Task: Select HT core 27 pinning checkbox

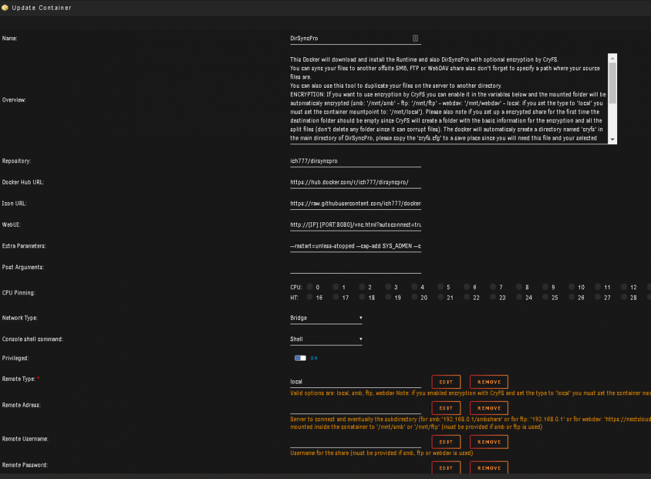Action: point(598,297)
